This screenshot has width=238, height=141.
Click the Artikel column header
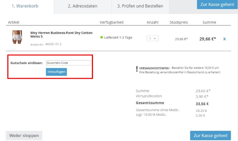click(14, 22)
